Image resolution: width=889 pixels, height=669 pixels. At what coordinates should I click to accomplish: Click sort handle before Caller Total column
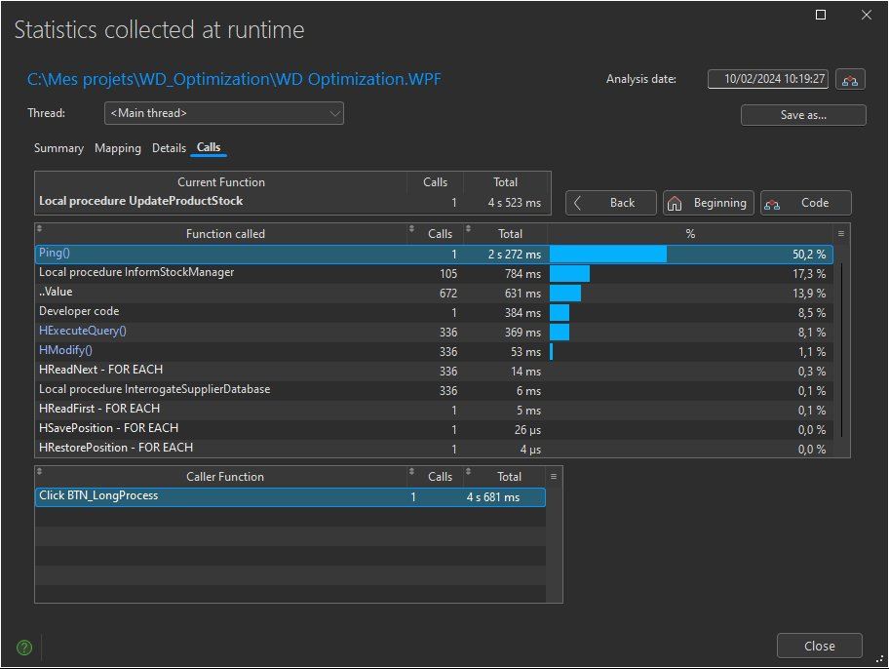[x=468, y=471]
